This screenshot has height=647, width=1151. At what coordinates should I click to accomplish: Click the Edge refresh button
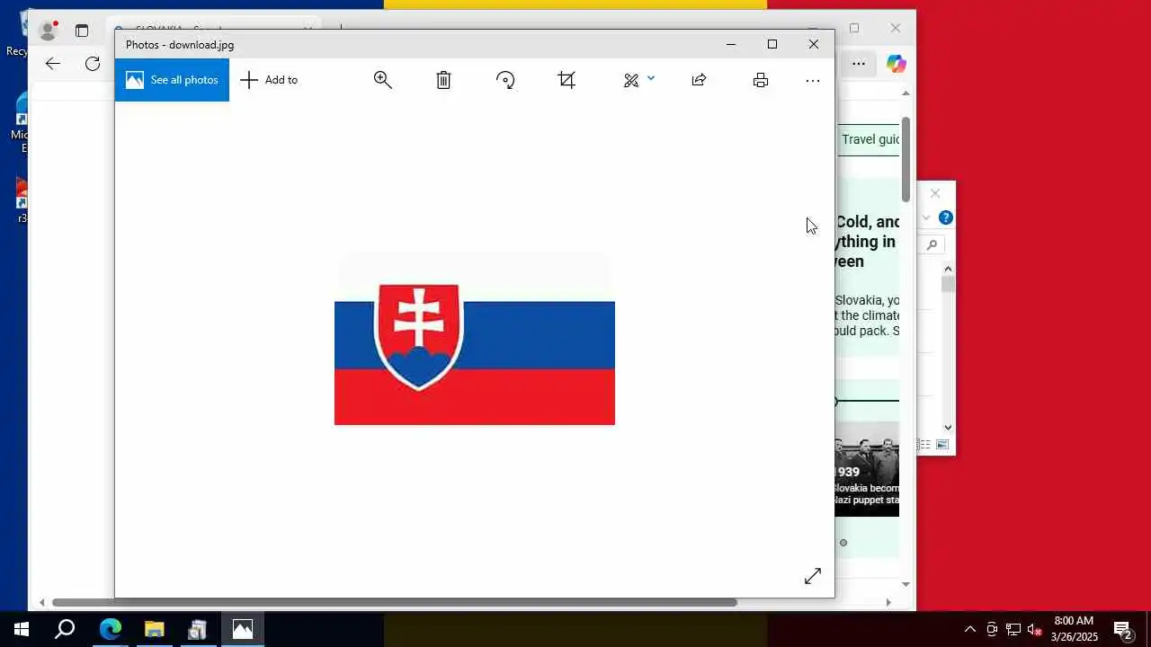pos(93,63)
